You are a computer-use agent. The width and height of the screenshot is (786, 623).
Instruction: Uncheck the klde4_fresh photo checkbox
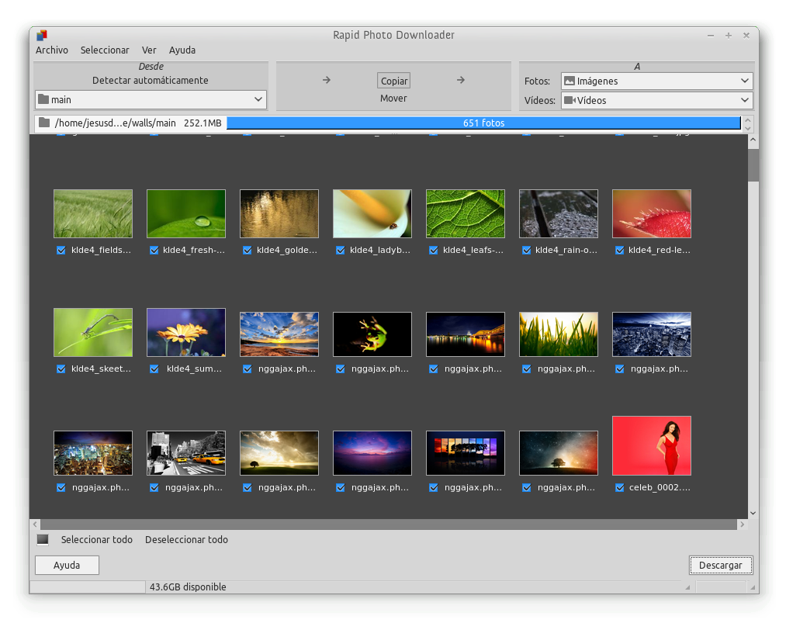(x=154, y=250)
